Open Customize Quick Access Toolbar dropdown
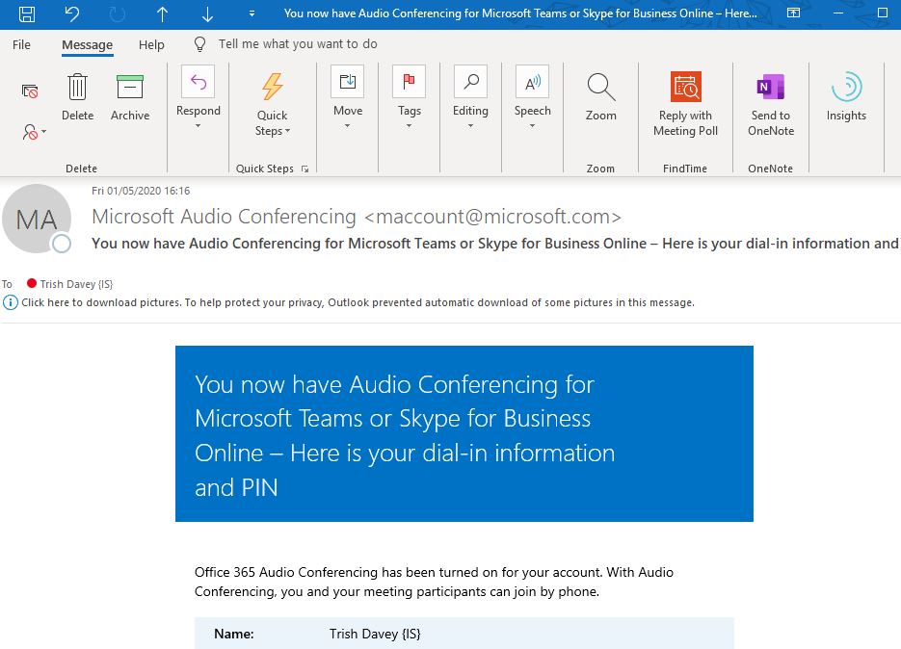 point(252,13)
